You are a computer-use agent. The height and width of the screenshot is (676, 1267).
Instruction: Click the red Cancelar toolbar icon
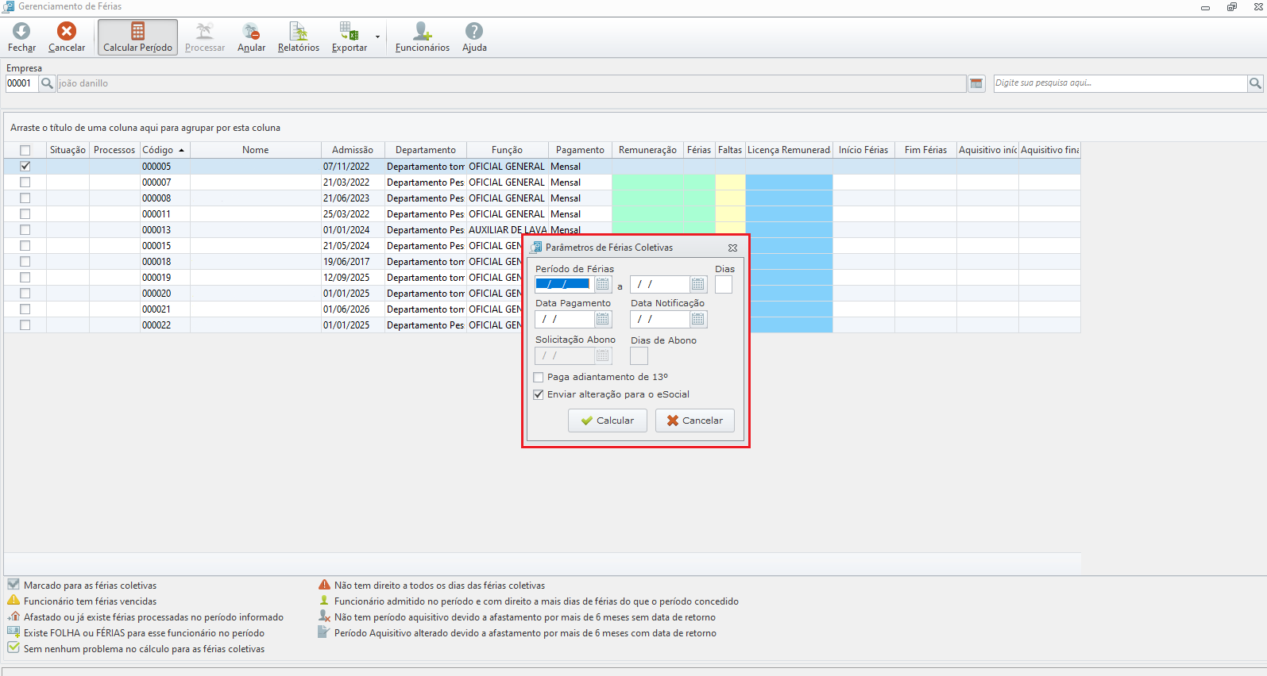tap(67, 32)
